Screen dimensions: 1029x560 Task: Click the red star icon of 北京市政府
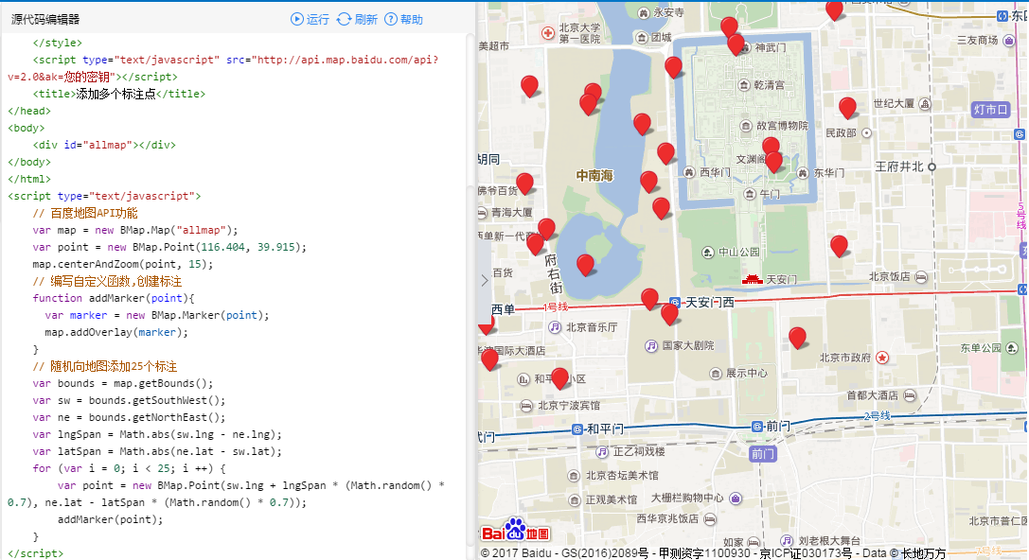point(882,358)
